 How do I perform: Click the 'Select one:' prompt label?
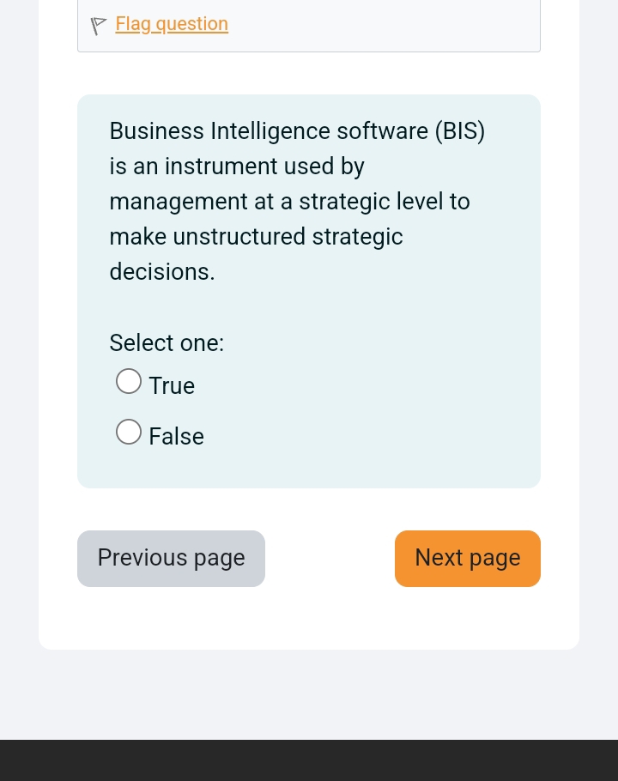click(x=167, y=343)
